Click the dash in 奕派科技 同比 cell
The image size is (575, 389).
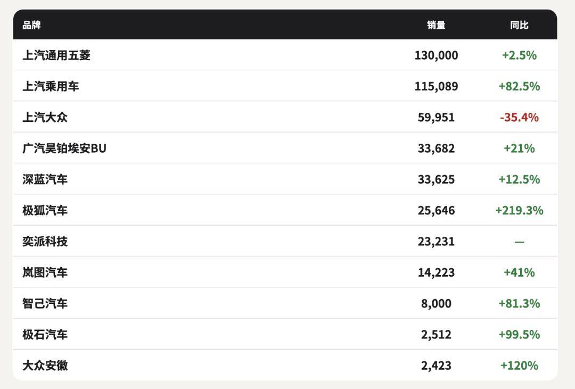[x=519, y=242]
